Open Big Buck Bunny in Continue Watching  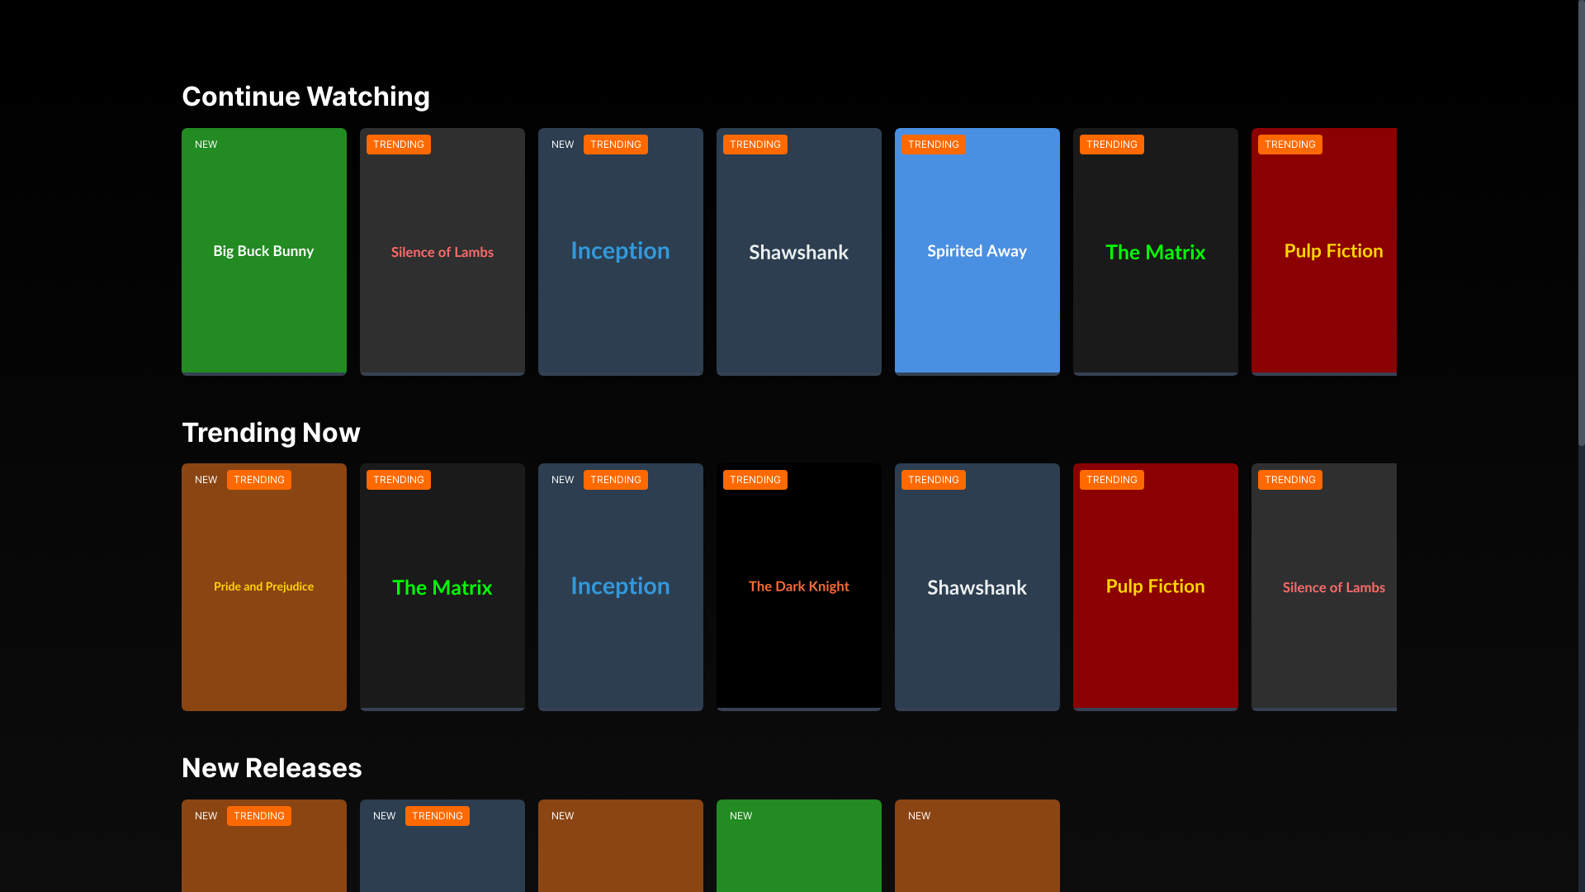click(x=264, y=251)
